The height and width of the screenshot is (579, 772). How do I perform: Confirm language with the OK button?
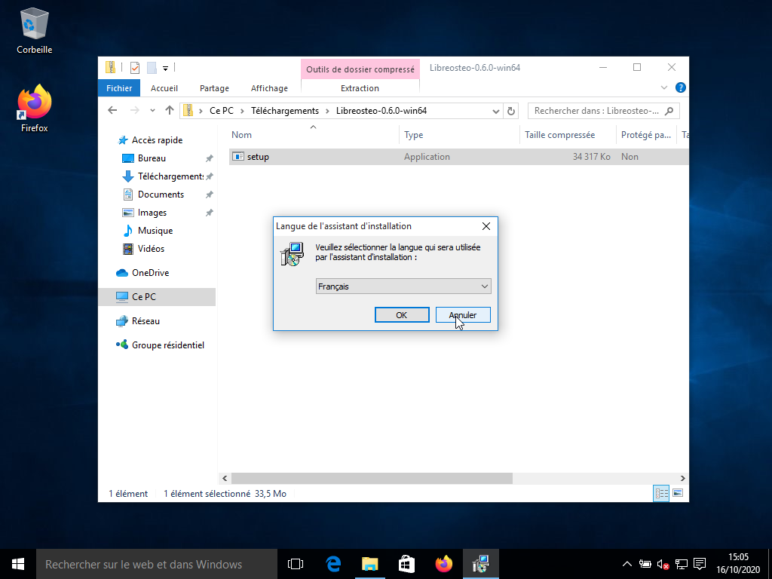(402, 315)
